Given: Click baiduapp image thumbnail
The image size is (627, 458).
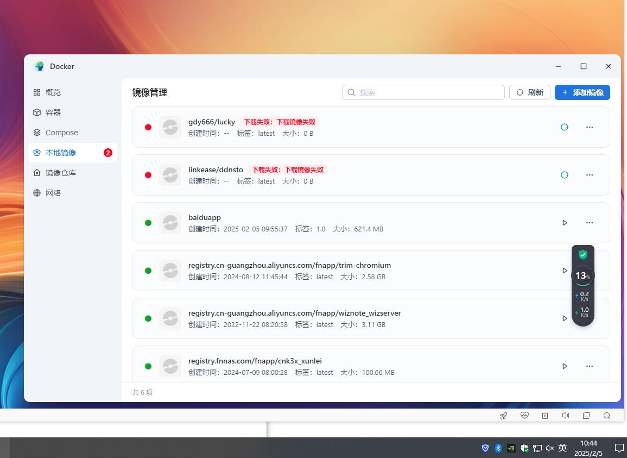Looking at the screenshot, I should point(170,223).
